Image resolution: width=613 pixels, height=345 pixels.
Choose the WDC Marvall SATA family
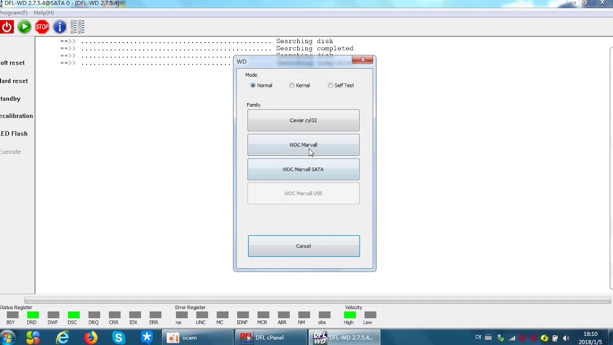(x=303, y=169)
